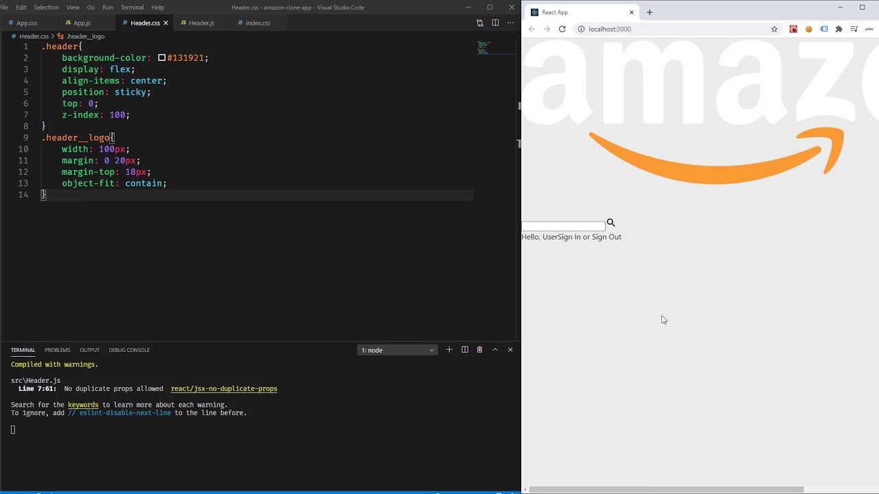Open the '1: node' terminal dropdown

pyautogui.click(x=398, y=350)
